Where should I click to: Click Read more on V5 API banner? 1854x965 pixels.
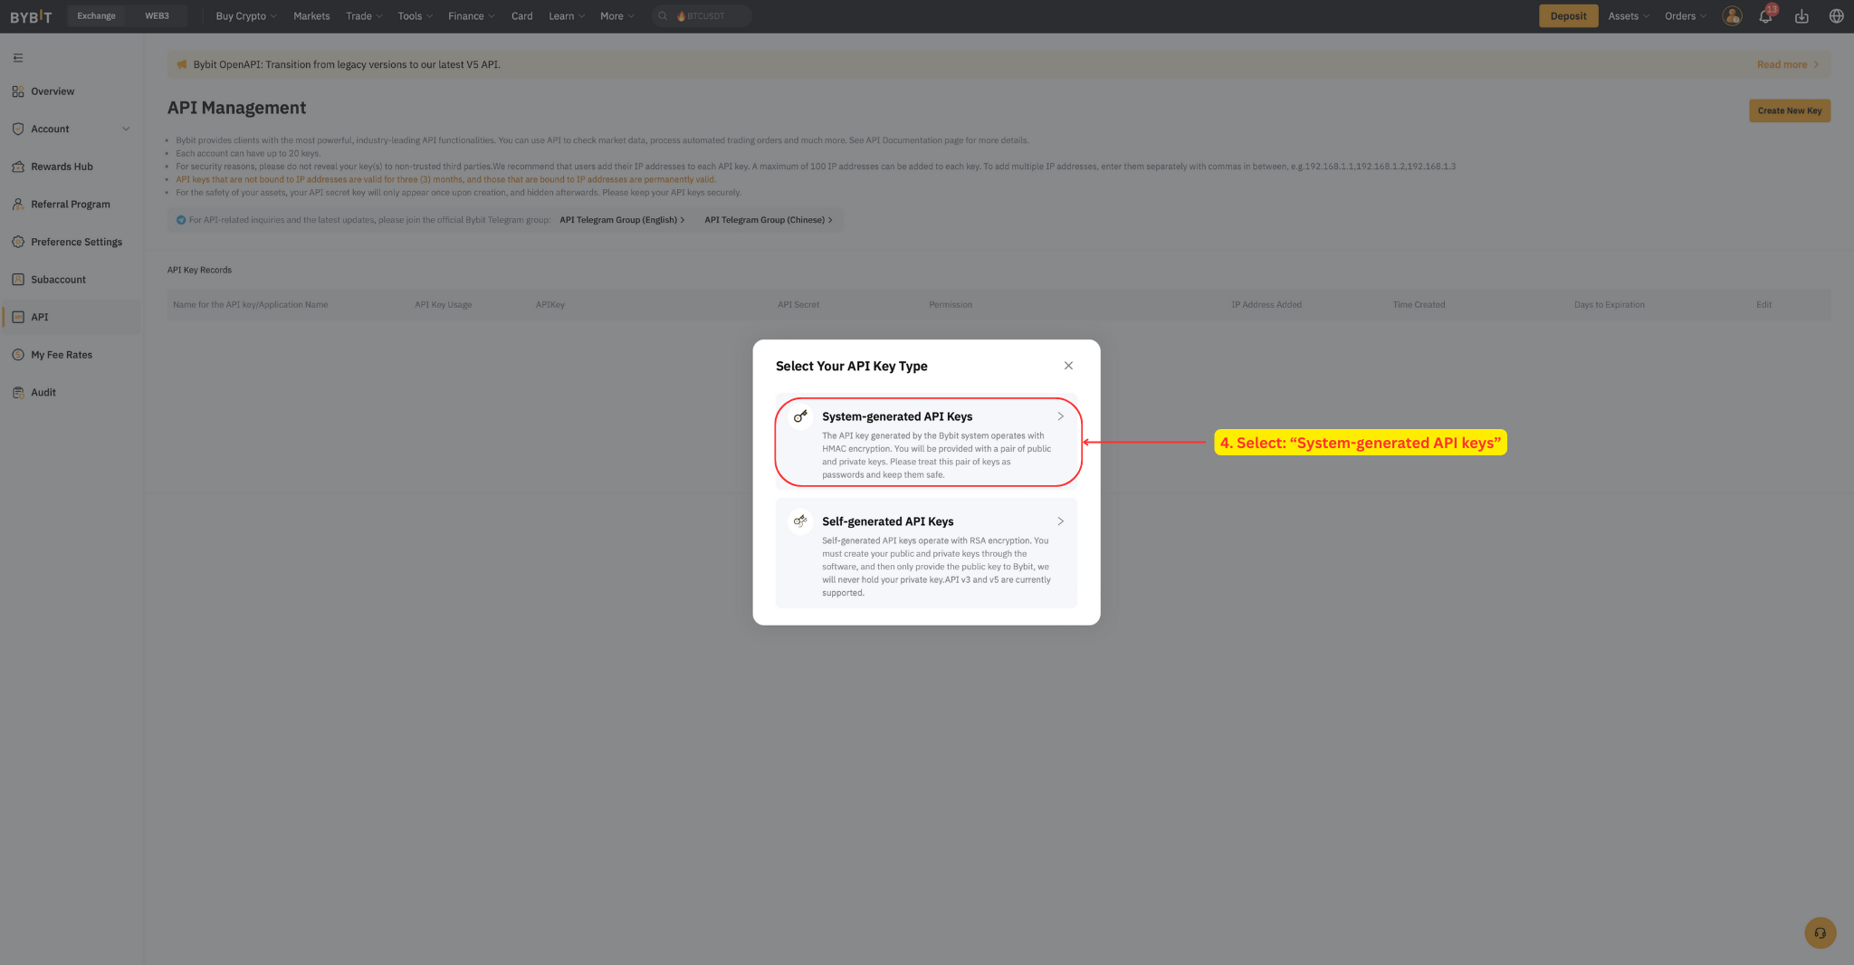pyautogui.click(x=1787, y=64)
